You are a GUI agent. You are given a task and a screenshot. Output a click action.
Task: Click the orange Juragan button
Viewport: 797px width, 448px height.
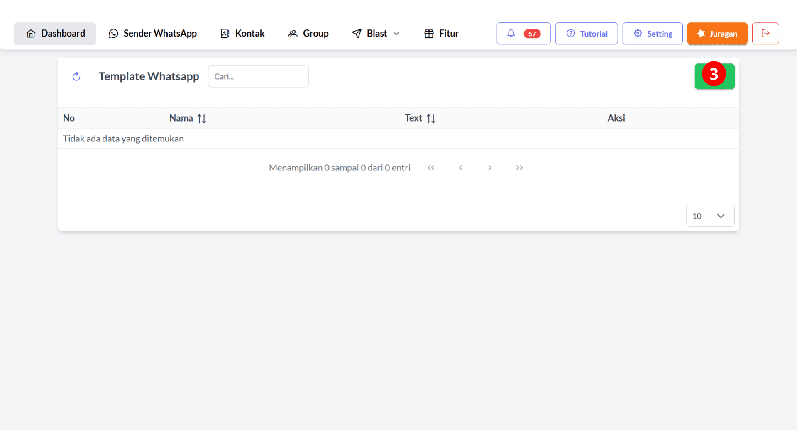(717, 34)
